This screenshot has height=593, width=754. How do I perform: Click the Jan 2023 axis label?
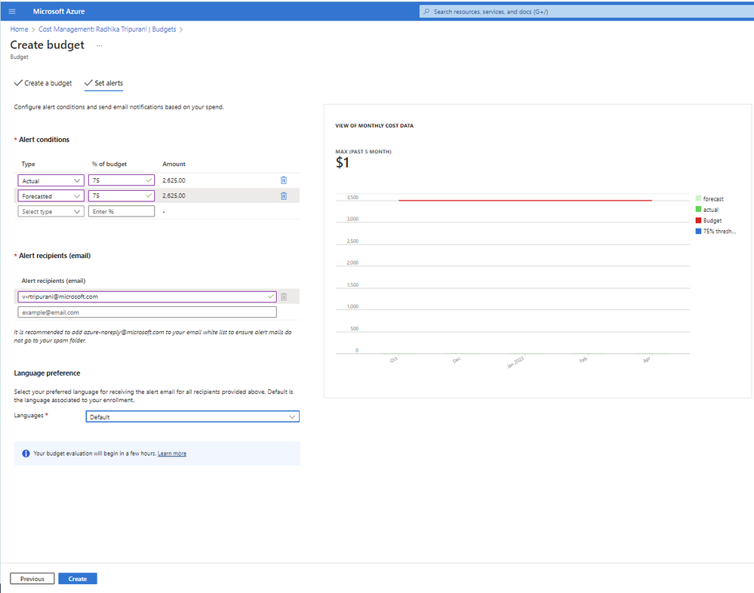click(x=515, y=362)
